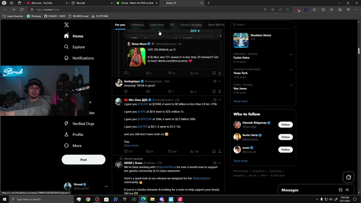The width and height of the screenshot is (361, 203).
Task: Like the Seekaplayer post
Action: [170, 91]
